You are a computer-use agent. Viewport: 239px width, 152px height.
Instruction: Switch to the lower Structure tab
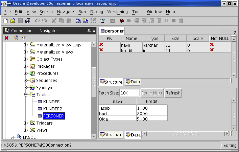(111, 135)
